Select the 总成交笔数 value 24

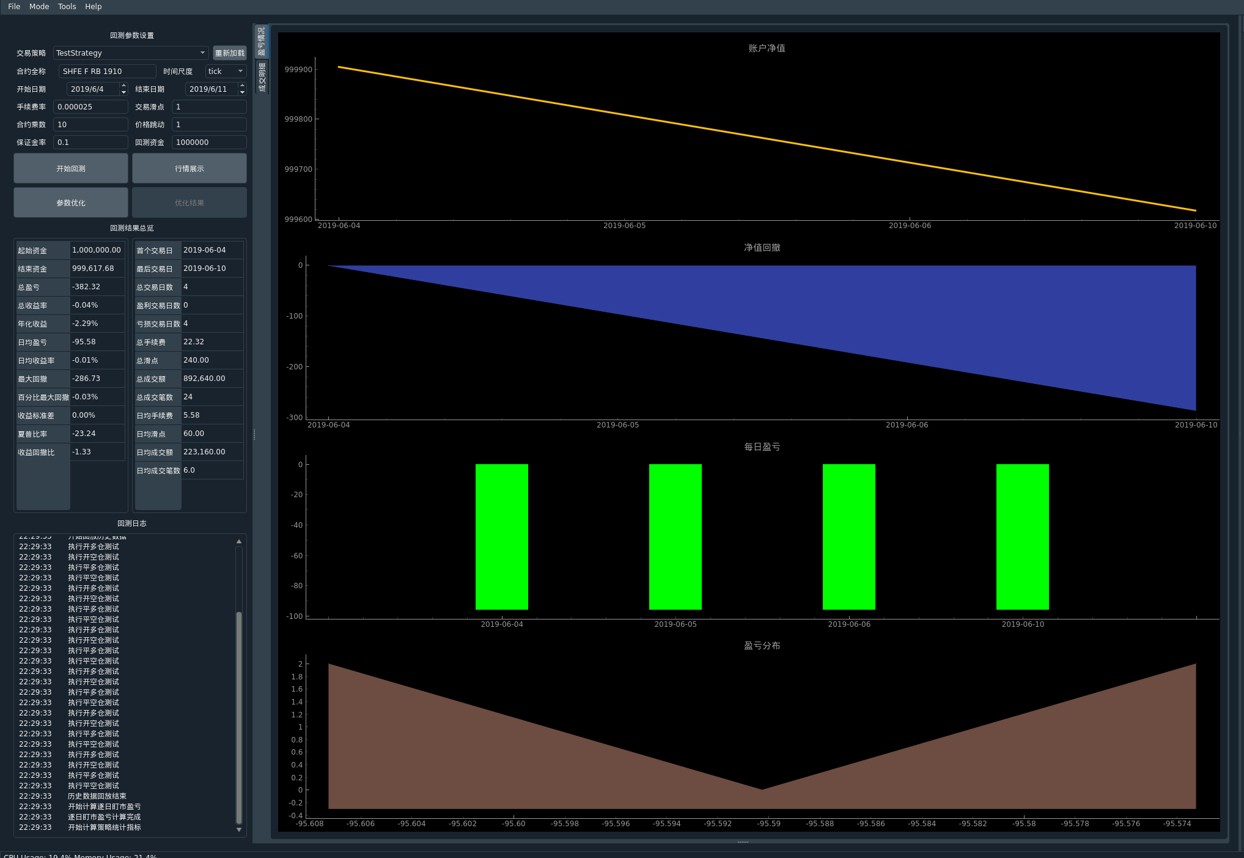(212, 397)
